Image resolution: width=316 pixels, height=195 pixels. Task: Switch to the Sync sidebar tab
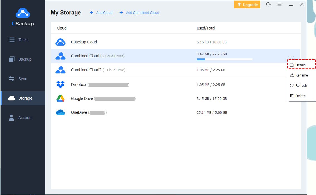(x=22, y=79)
